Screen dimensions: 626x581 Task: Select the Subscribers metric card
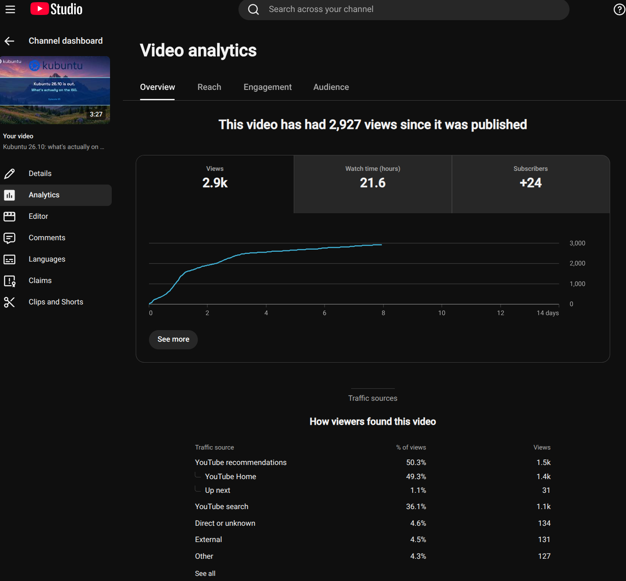[531, 184]
